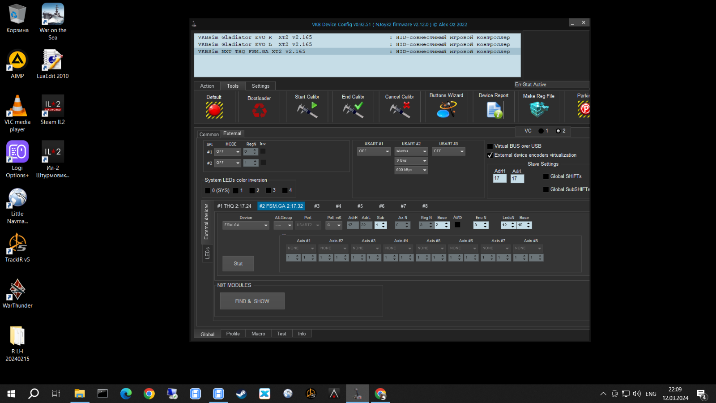This screenshot has height=403, width=716.
Task: Select device slot tab #3
Action: point(317,206)
